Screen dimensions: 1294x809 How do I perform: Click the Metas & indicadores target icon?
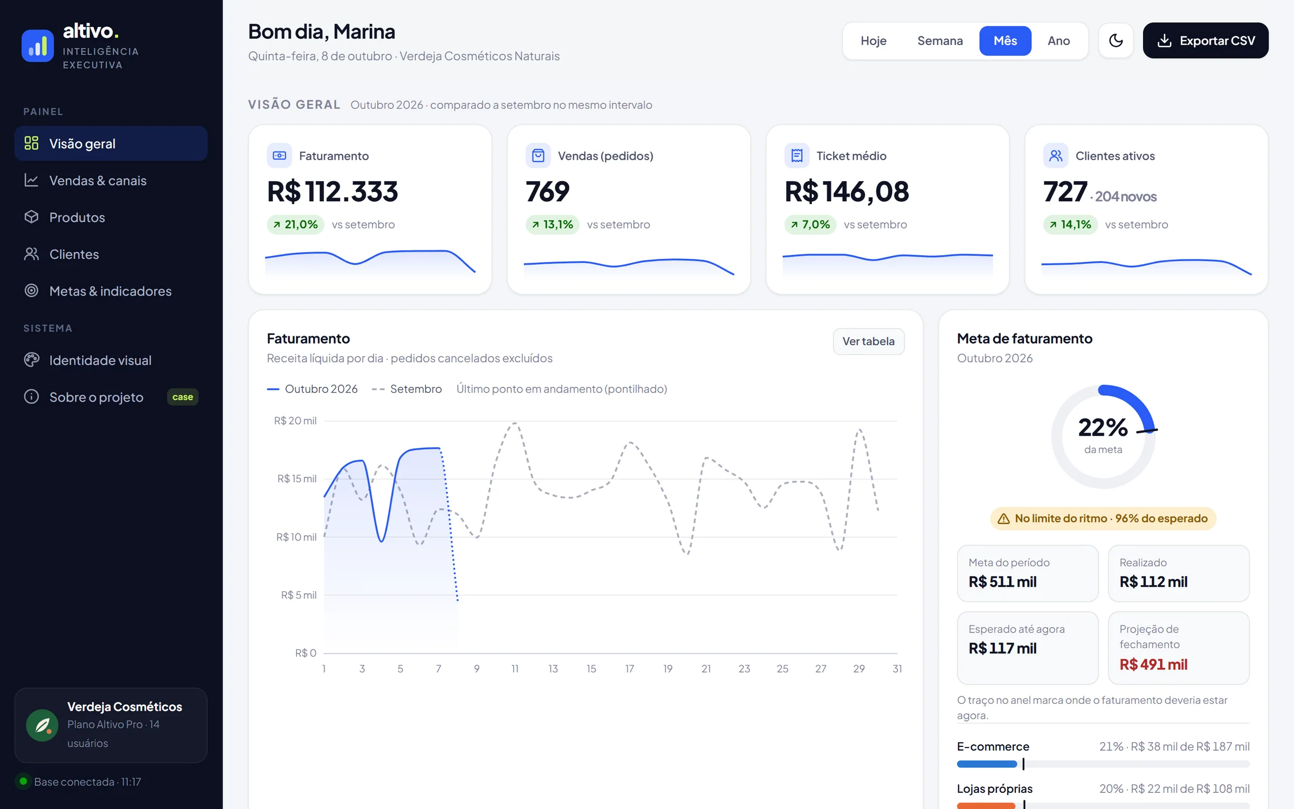coord(31,291)
